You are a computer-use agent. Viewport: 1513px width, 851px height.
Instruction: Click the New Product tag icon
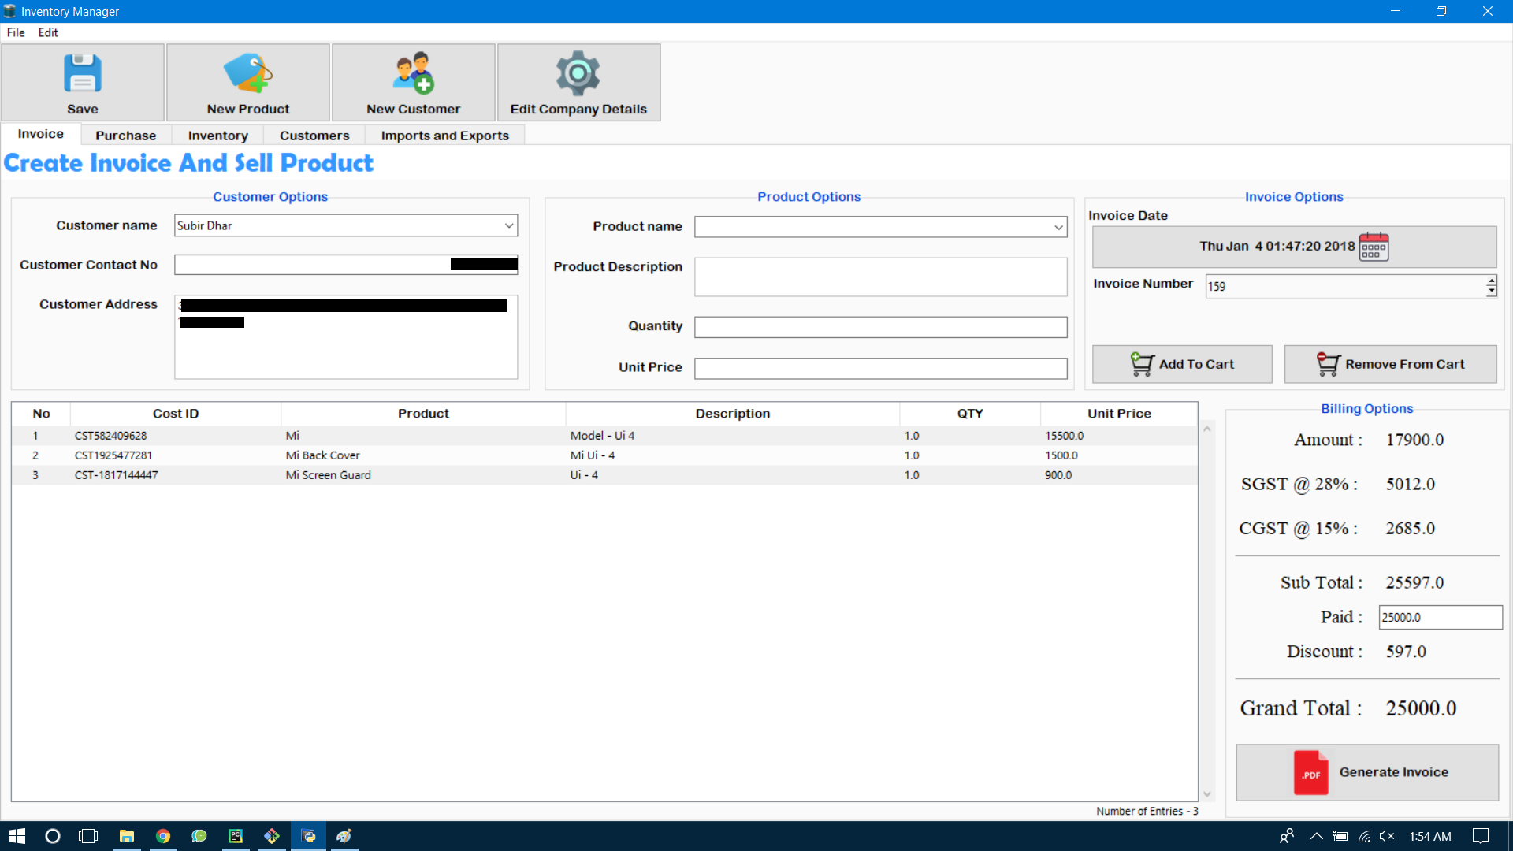(x=247, y=73)
